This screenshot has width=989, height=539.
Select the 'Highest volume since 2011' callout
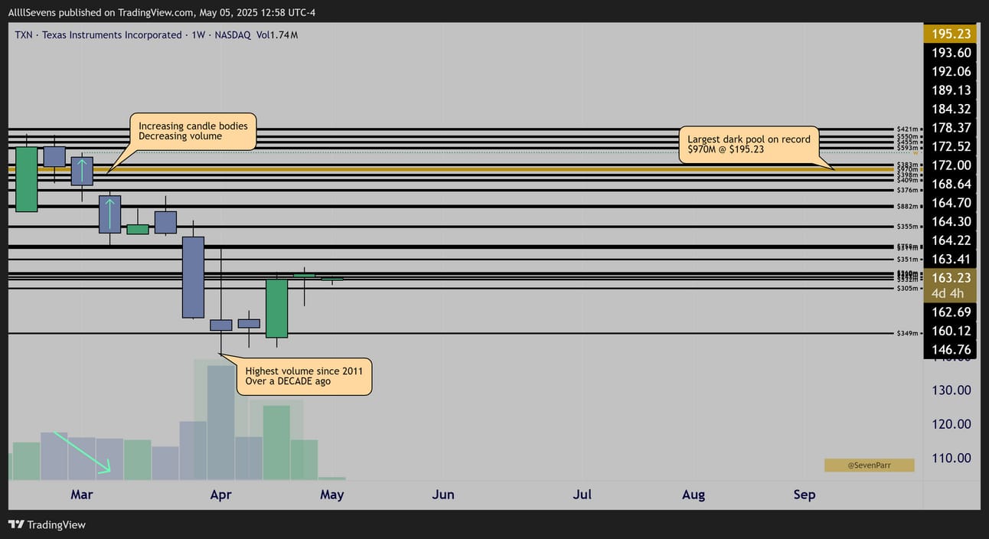pyautogui.click(x=304, y=376)
